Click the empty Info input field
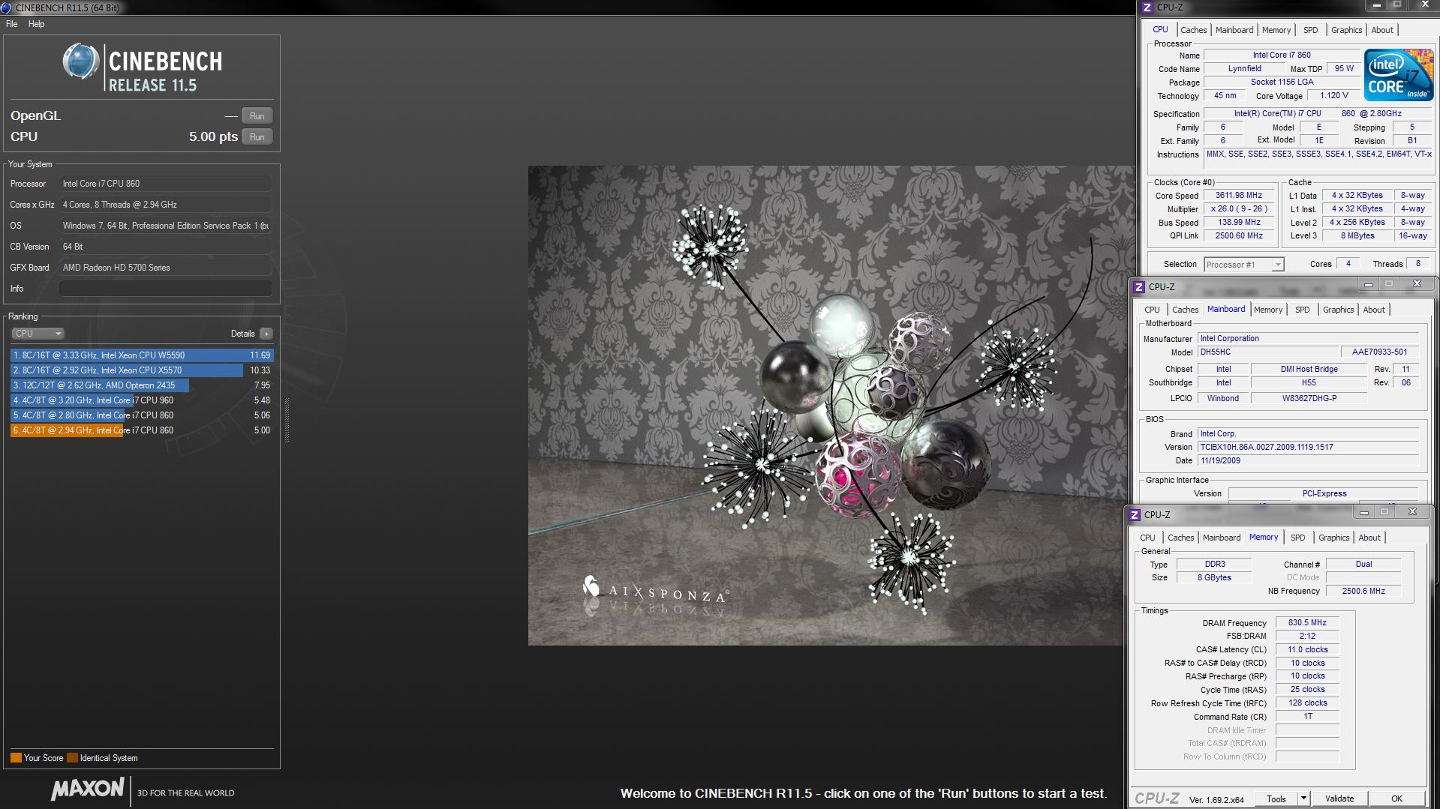1440x809 pixels. pyautogui.click(x=165, y=289)
